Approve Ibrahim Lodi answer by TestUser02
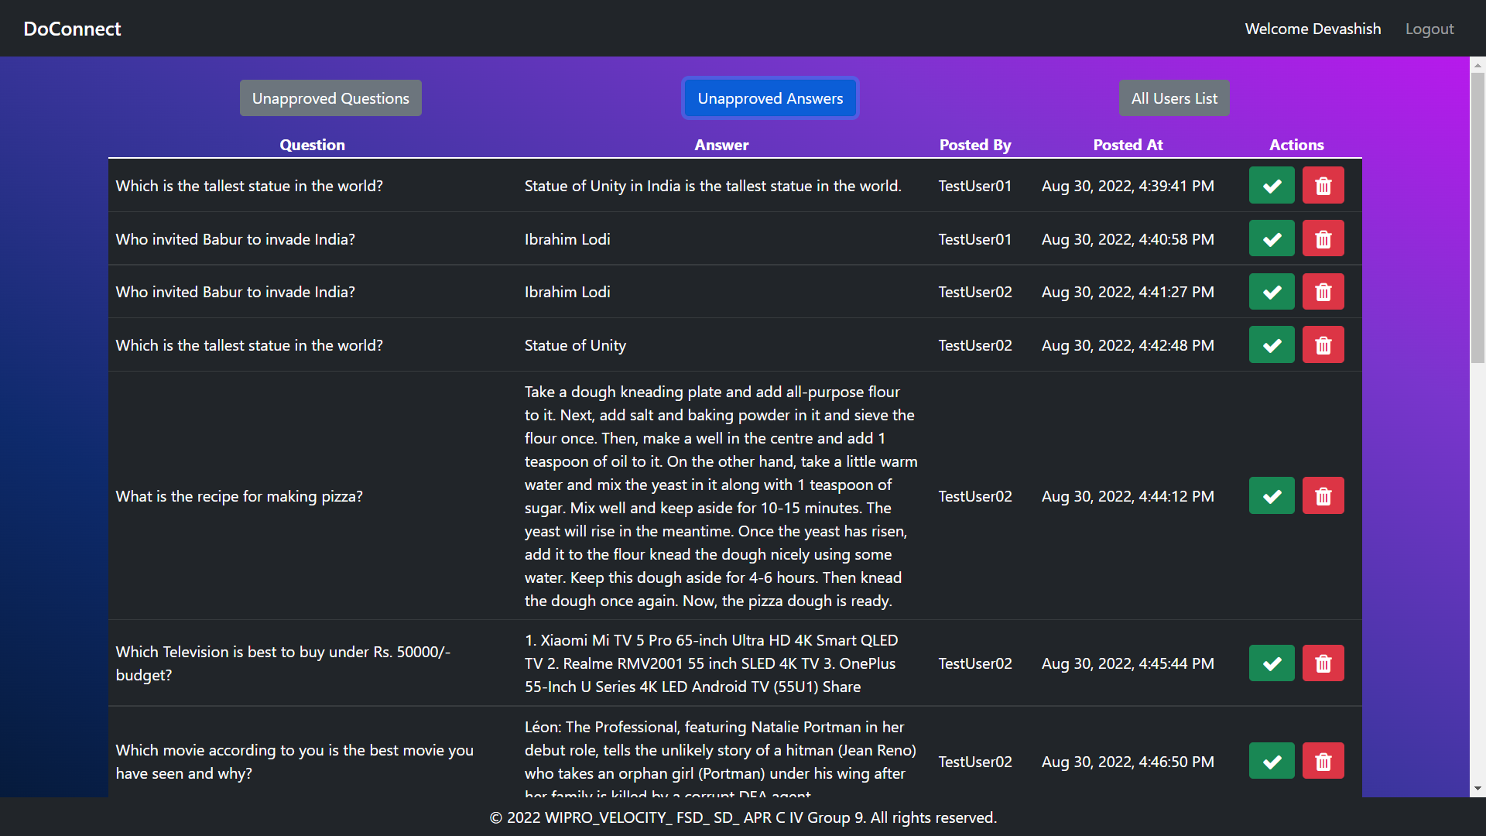 (x=1272, y=291)
